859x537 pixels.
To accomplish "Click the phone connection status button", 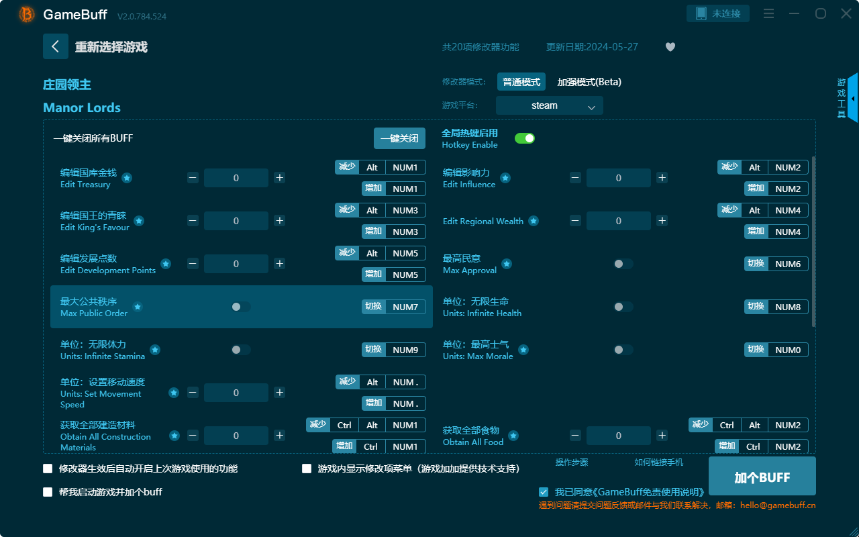I will coord(718,13).
